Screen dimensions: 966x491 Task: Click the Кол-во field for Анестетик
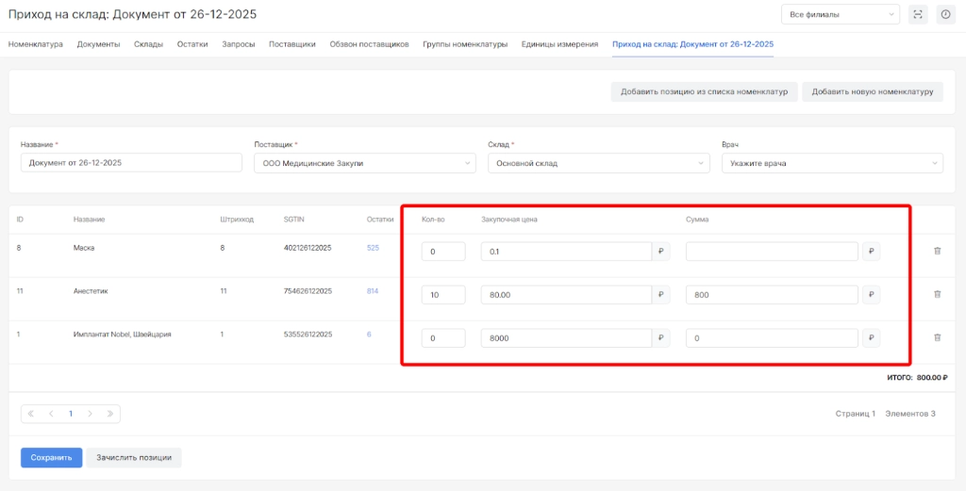click(x=443, y=295)
